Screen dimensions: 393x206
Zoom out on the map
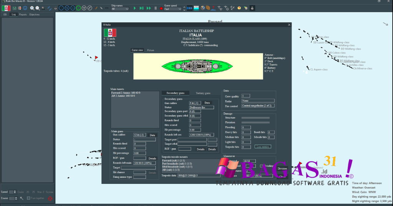coord(38,8)
